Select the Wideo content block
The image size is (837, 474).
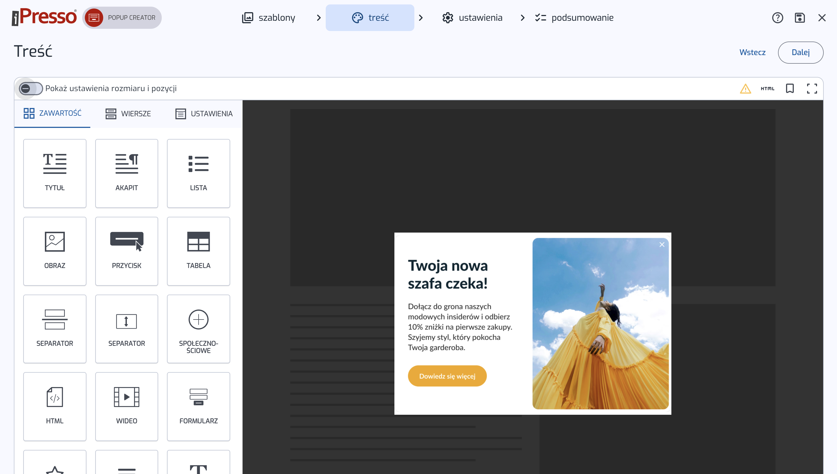[x=126, y=406]
